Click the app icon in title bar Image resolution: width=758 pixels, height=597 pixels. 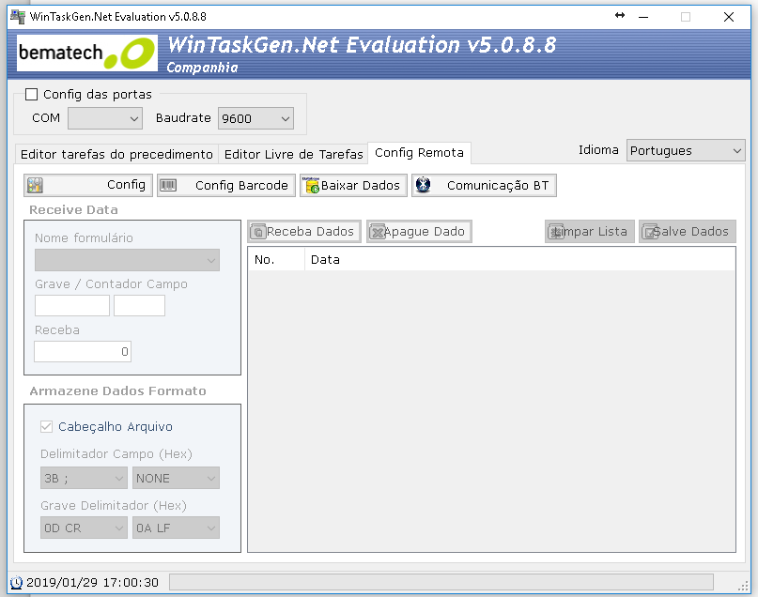coord(18,16)
